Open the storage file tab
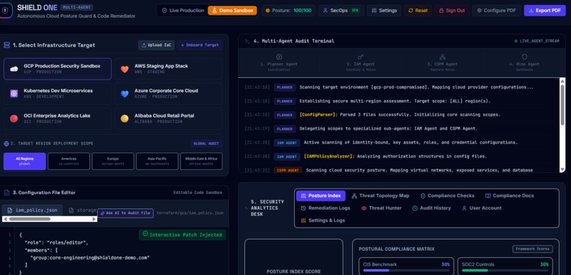Screen dimensions: 571x275 [82, 211]
